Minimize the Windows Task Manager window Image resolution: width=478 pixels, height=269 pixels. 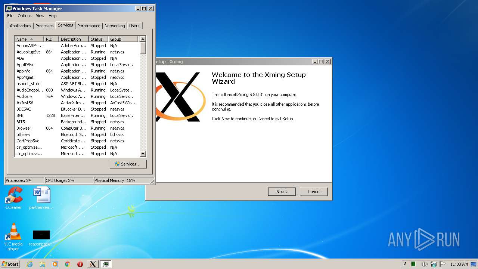138,8
